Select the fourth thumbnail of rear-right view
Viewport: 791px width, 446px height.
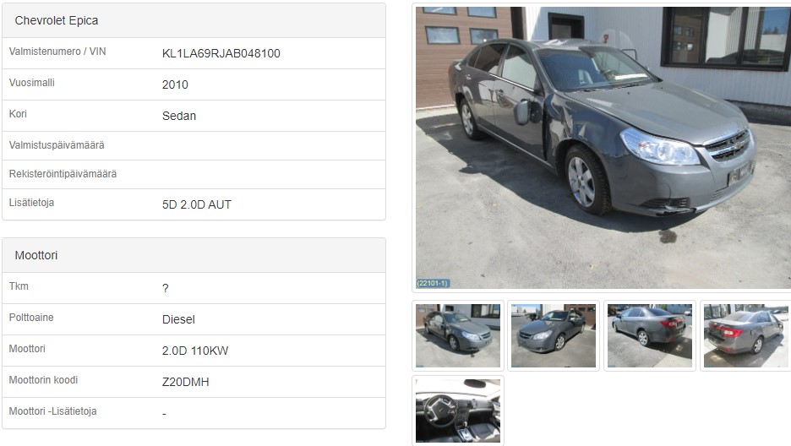click(x=746, y=335)
